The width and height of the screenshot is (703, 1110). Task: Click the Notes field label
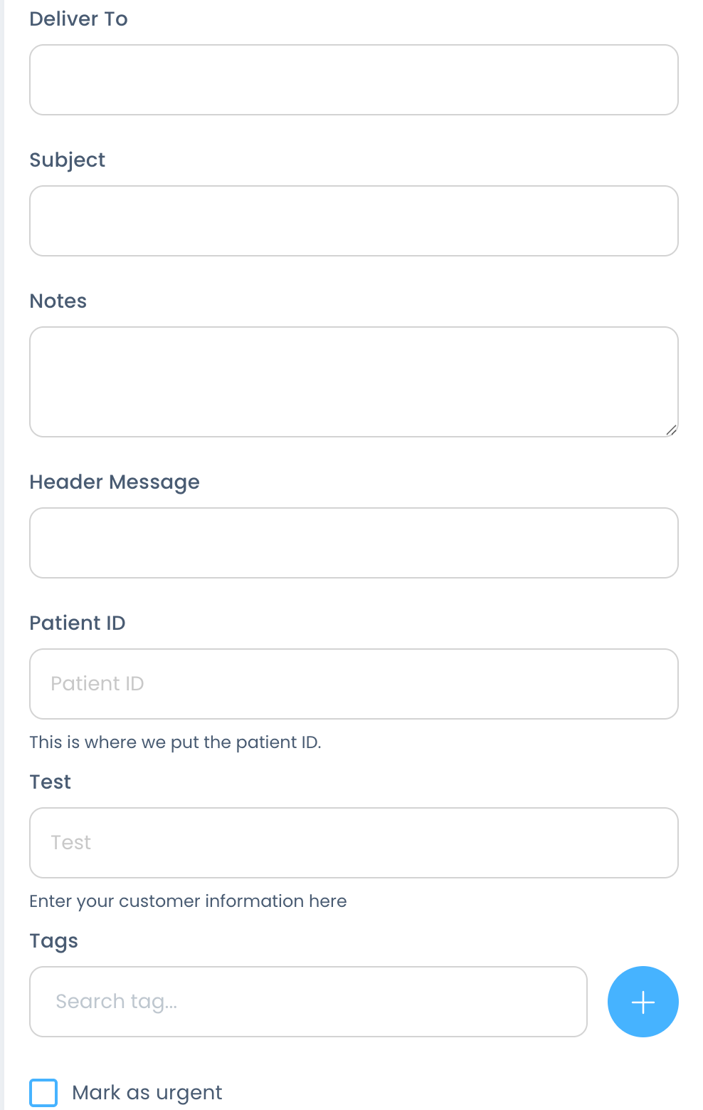[58, 301]
